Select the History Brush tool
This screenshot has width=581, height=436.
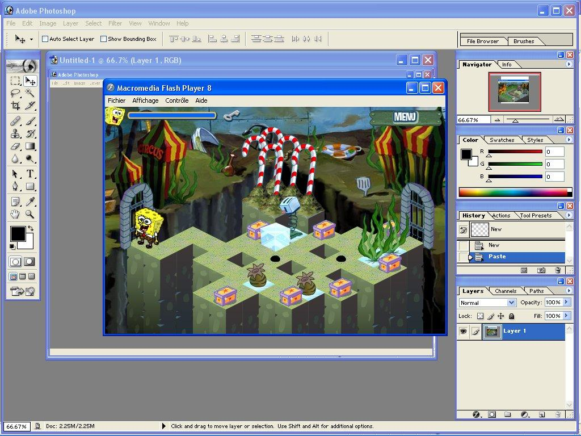[30, 133]
